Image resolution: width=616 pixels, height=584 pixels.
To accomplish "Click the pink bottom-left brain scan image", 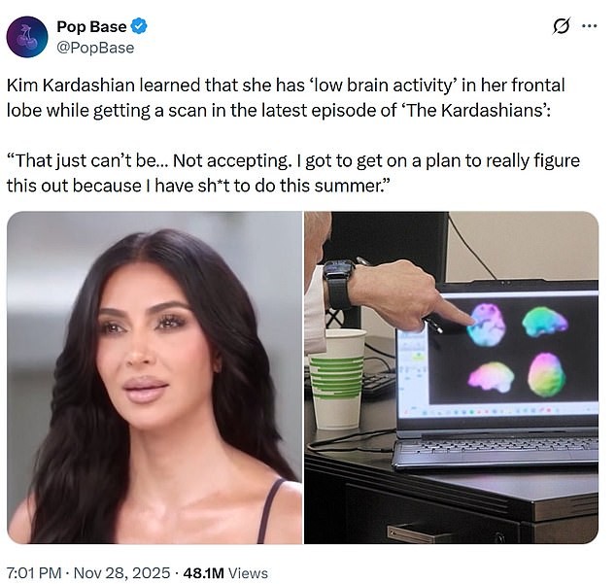I will (491, 378).
